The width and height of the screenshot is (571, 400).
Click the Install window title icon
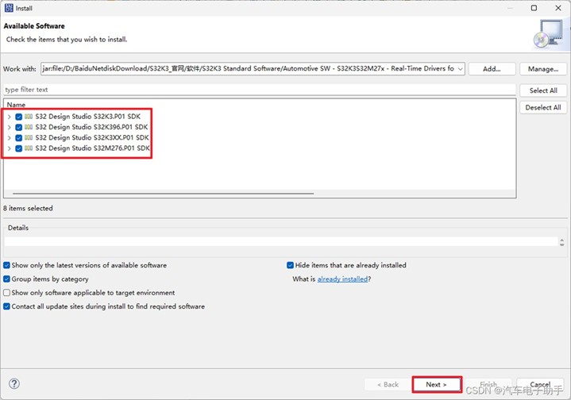tap(9, 8)
